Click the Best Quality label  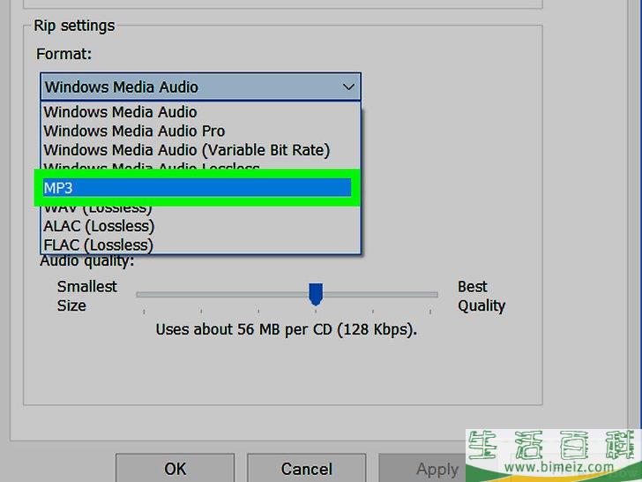point(481,296)
